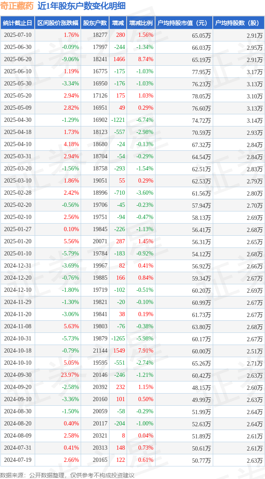Click the 8.74% change ratio cell
The image size is (265, 479).
pyautogui.click(x=141, y=59)
